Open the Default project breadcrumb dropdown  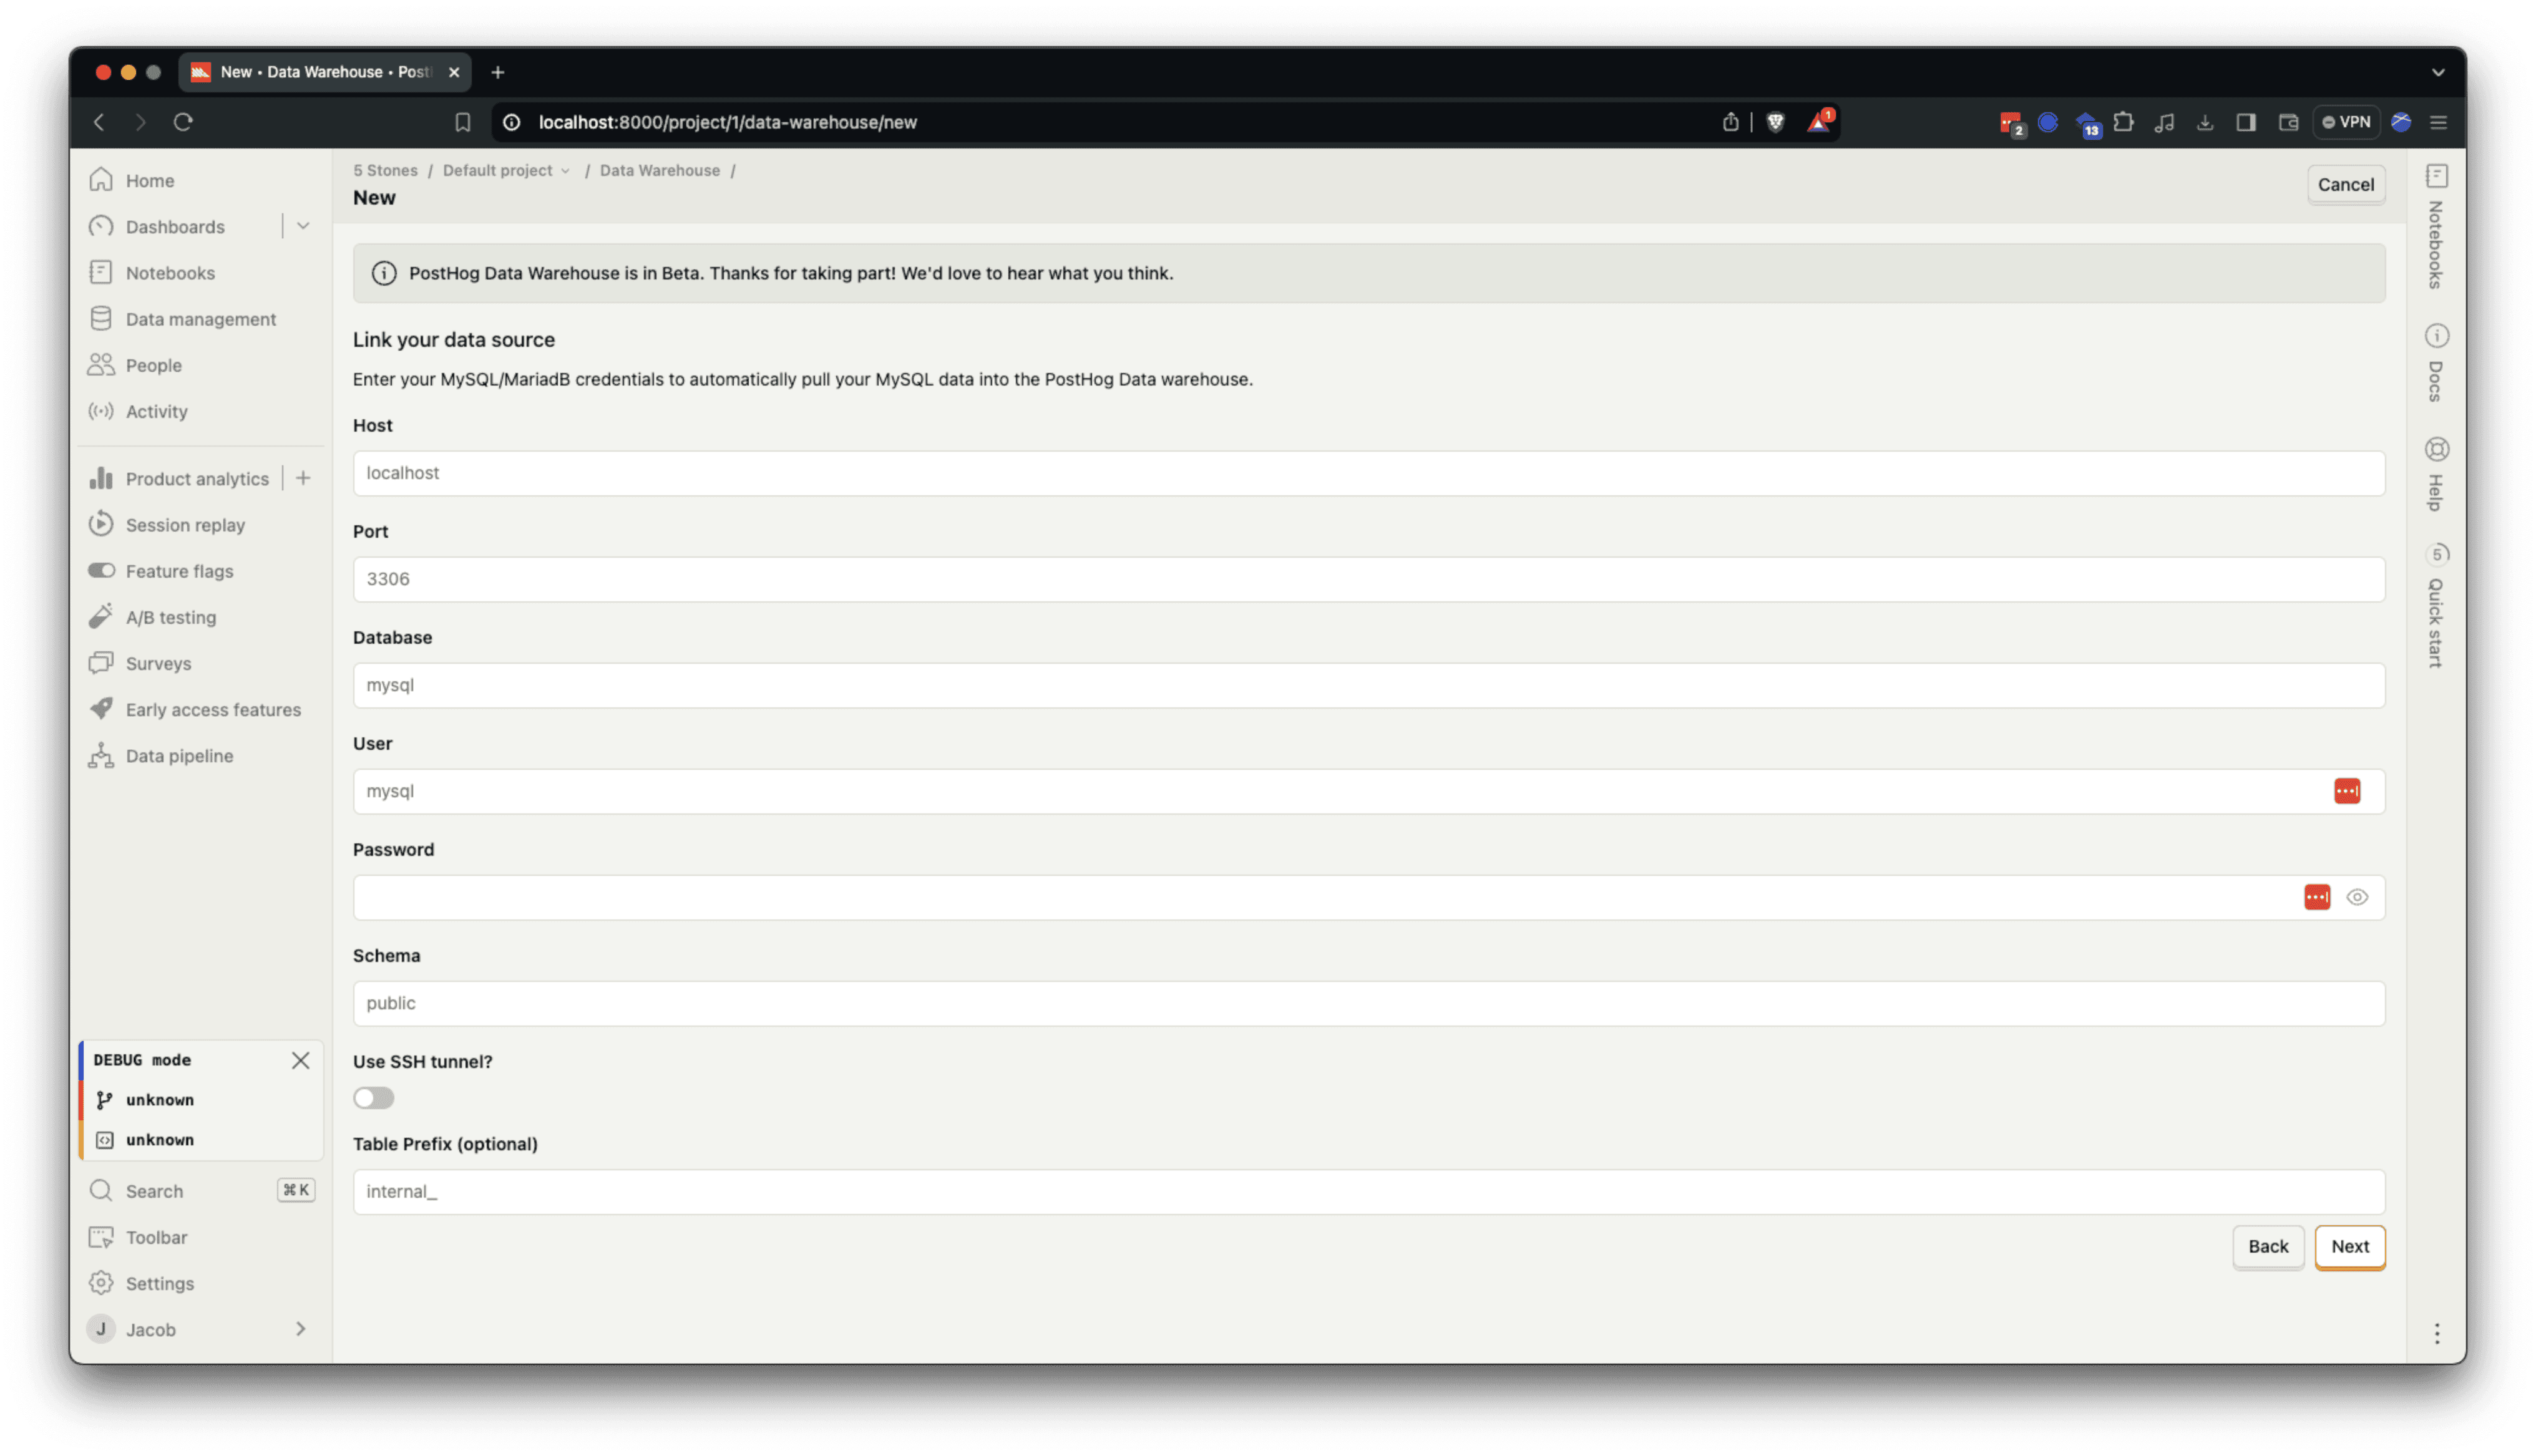[x=506, y=170]
